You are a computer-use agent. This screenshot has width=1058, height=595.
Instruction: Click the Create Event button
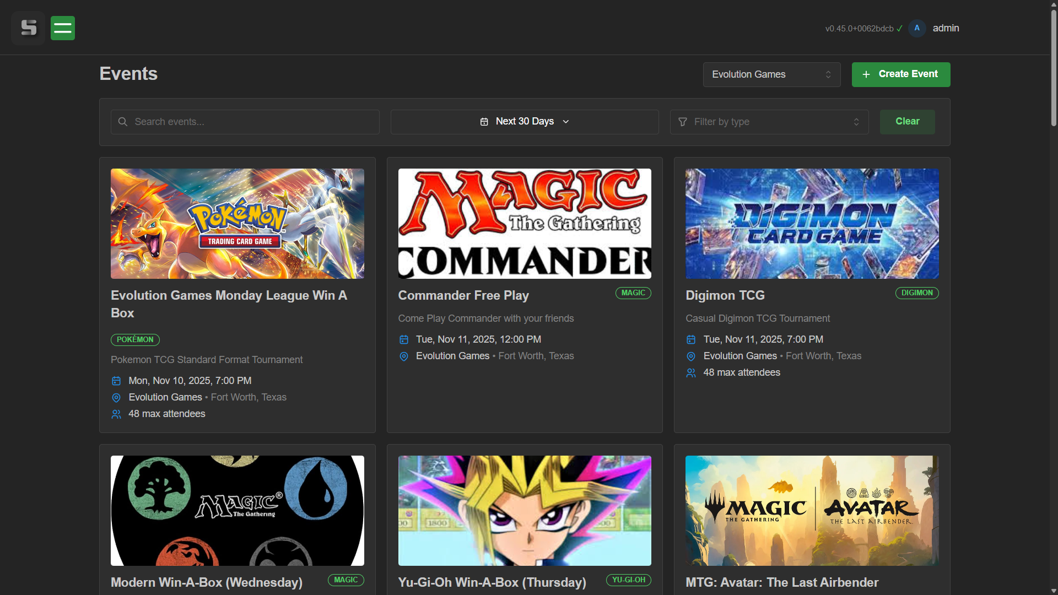(901, 74)
